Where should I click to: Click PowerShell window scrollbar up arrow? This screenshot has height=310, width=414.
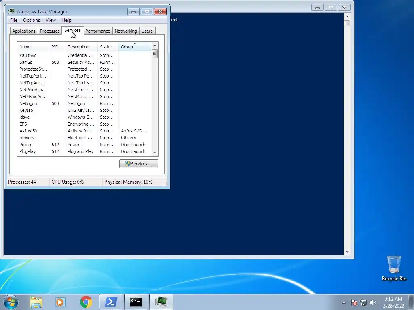point(347,16)
